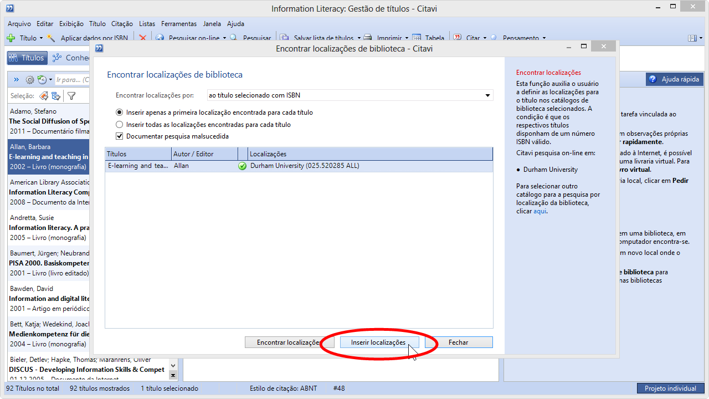Click the blue question mark Ajuda rápida icon
Image resolution: width=709 pixels, height=399 pixels.
(653, 79)
